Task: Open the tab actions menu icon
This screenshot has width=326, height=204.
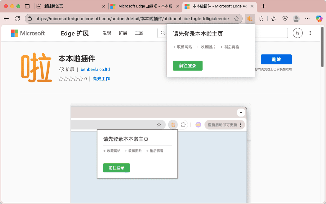Action: point(27,6)
